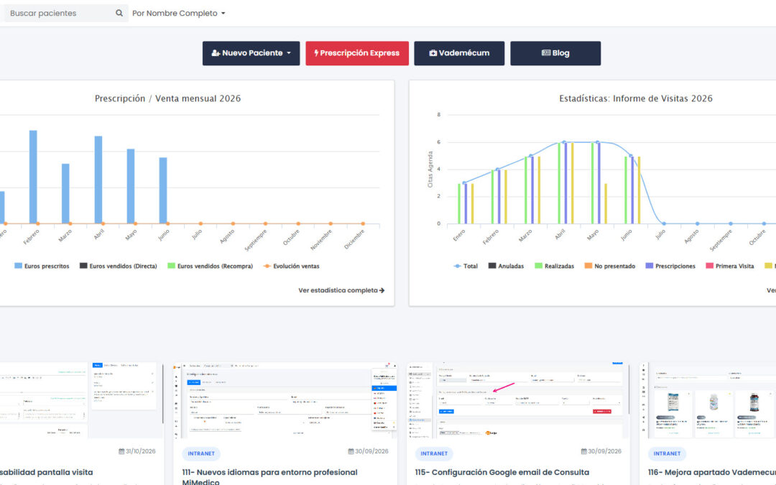Click the INTRANET tag on post 116
Viewport: 776px width, 485px height.
click(667, 453)
